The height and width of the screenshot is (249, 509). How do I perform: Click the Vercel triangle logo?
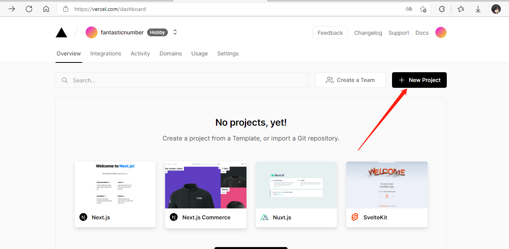click(61, 33)
